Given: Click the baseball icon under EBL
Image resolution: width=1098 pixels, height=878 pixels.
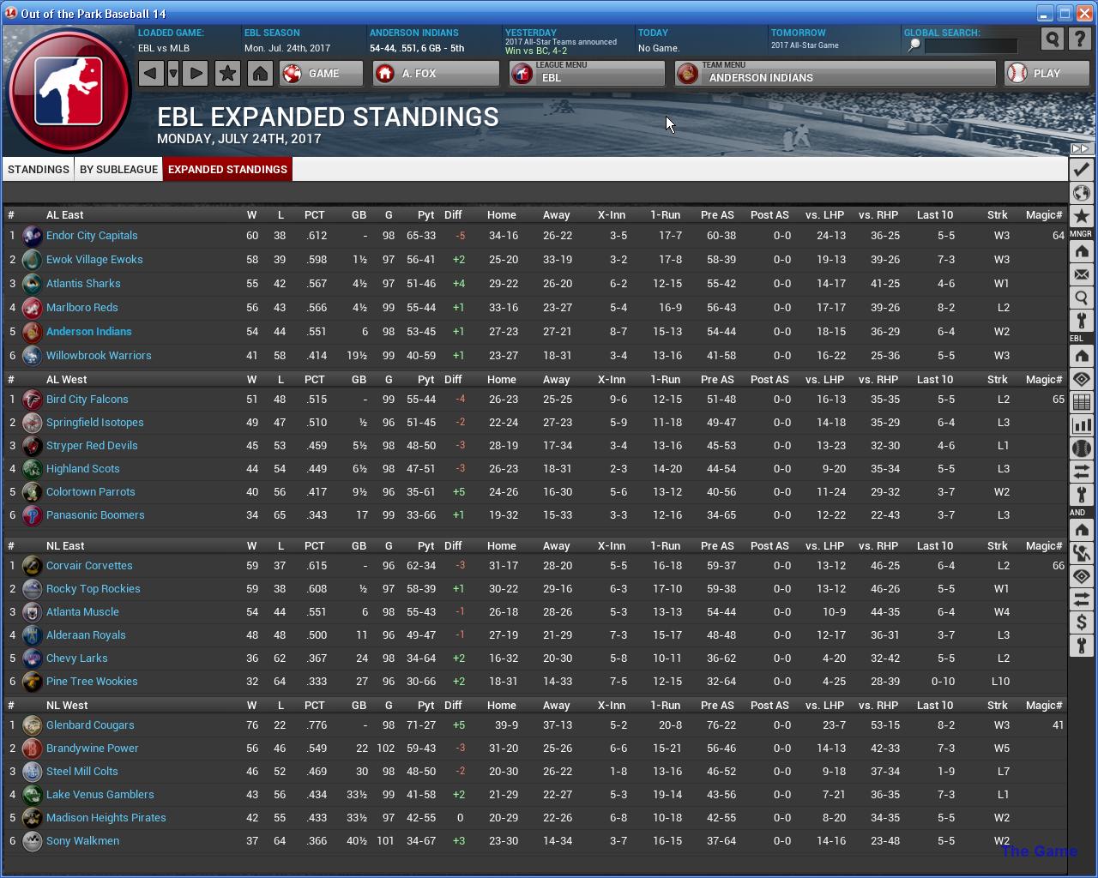Looking at the screenshot, I should point(1081,448).
